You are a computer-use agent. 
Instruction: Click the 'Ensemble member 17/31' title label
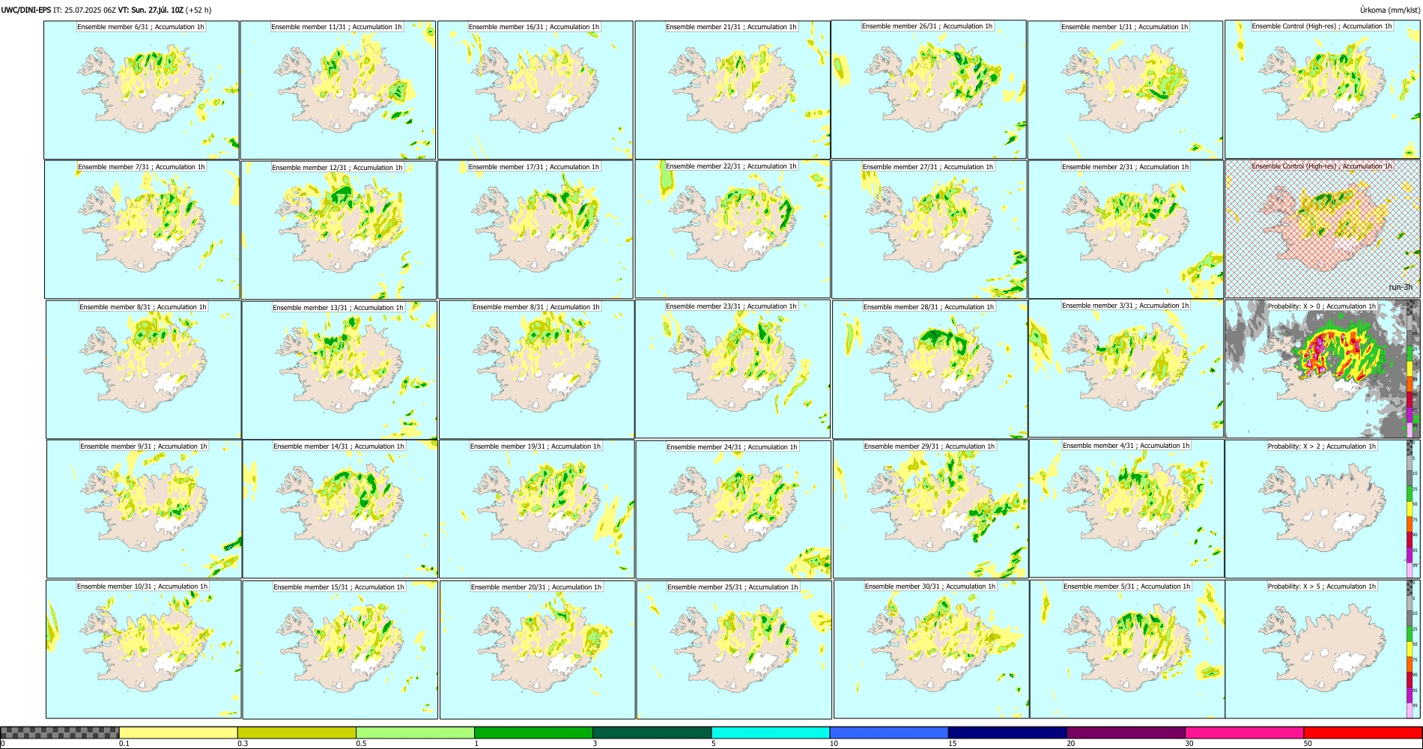pyautogui.click(x=534, y=167)
